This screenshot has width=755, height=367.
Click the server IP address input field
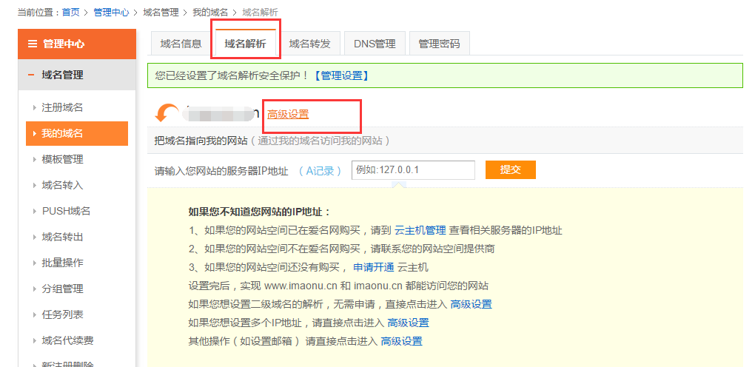pyautogui.click(x=412, y=170)
